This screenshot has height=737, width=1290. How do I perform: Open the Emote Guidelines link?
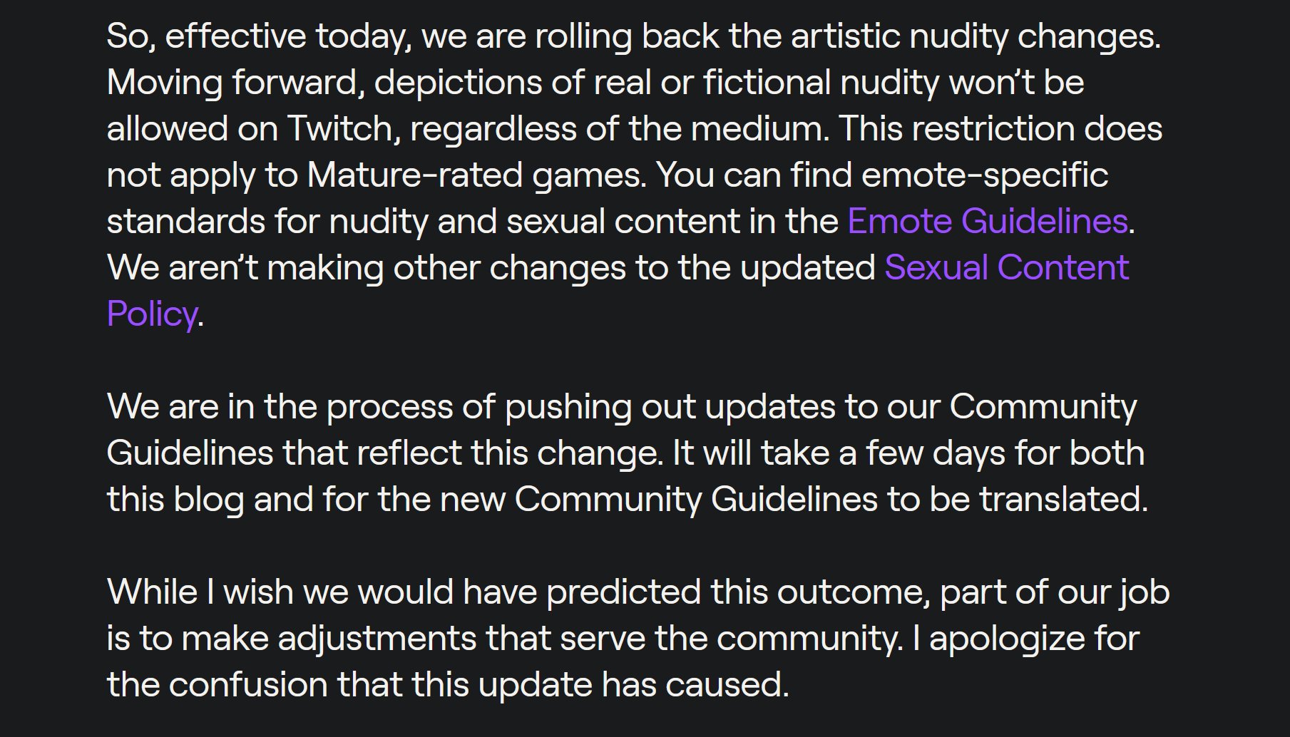tap(988, 221)
